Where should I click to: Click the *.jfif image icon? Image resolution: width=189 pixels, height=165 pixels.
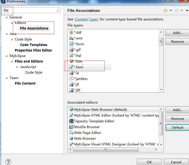[71, 90]
